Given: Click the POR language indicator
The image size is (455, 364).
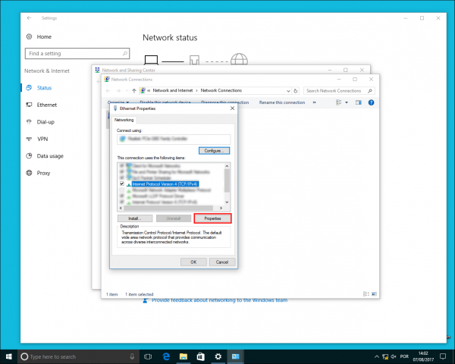Looking at the screenshot, I should coord(404,356).
